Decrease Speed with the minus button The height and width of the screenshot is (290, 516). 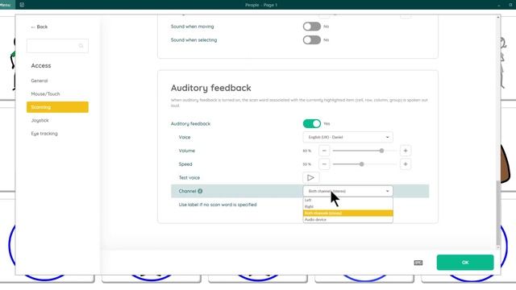tap(324, 164)
